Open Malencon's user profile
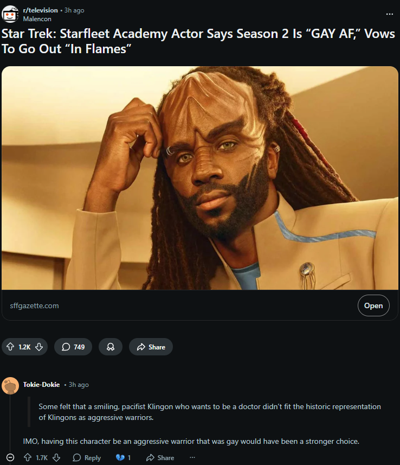 37,18
